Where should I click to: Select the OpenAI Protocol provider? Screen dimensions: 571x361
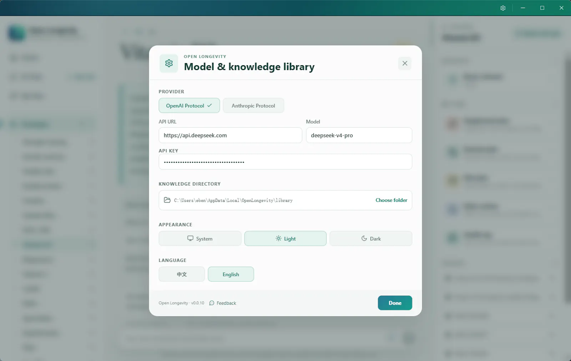(189, 106)
